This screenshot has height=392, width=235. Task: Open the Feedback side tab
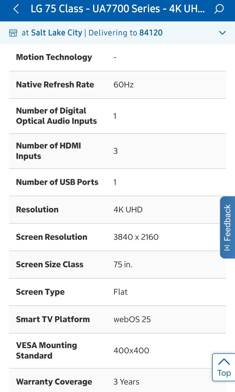click(x=227, y=227)
